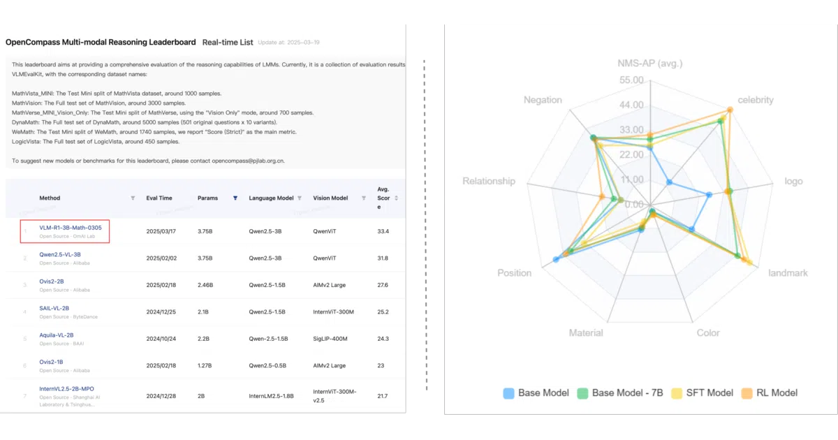
Task: Click the 27.6 average score cell
Action: [x=383, y=285]
